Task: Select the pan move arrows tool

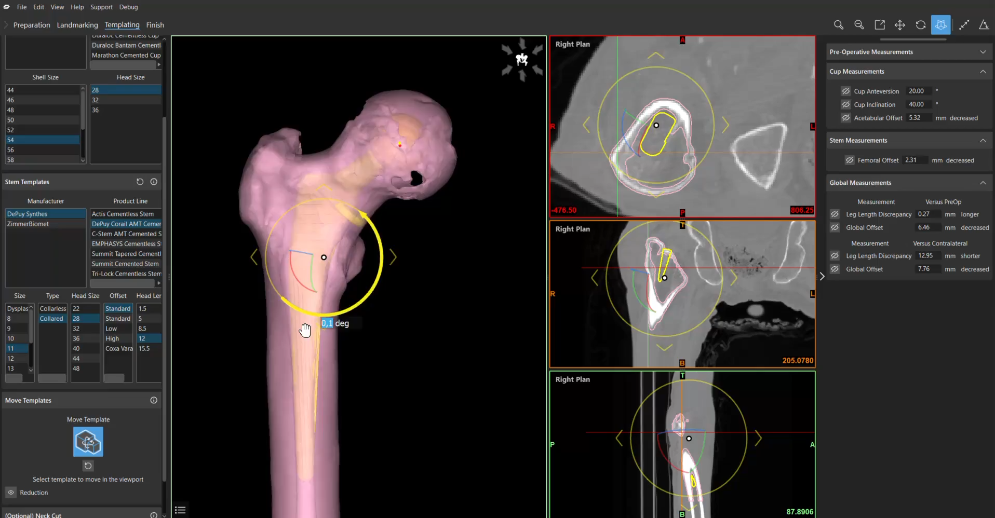Action: [x=900, y=25]
